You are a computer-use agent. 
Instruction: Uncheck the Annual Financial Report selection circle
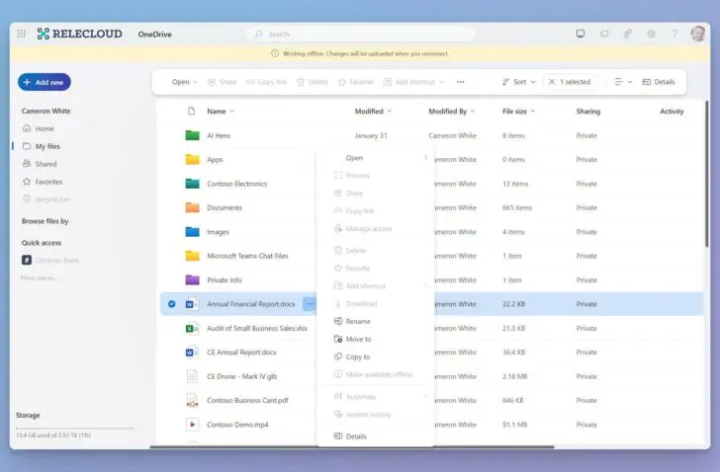point(172,304)
